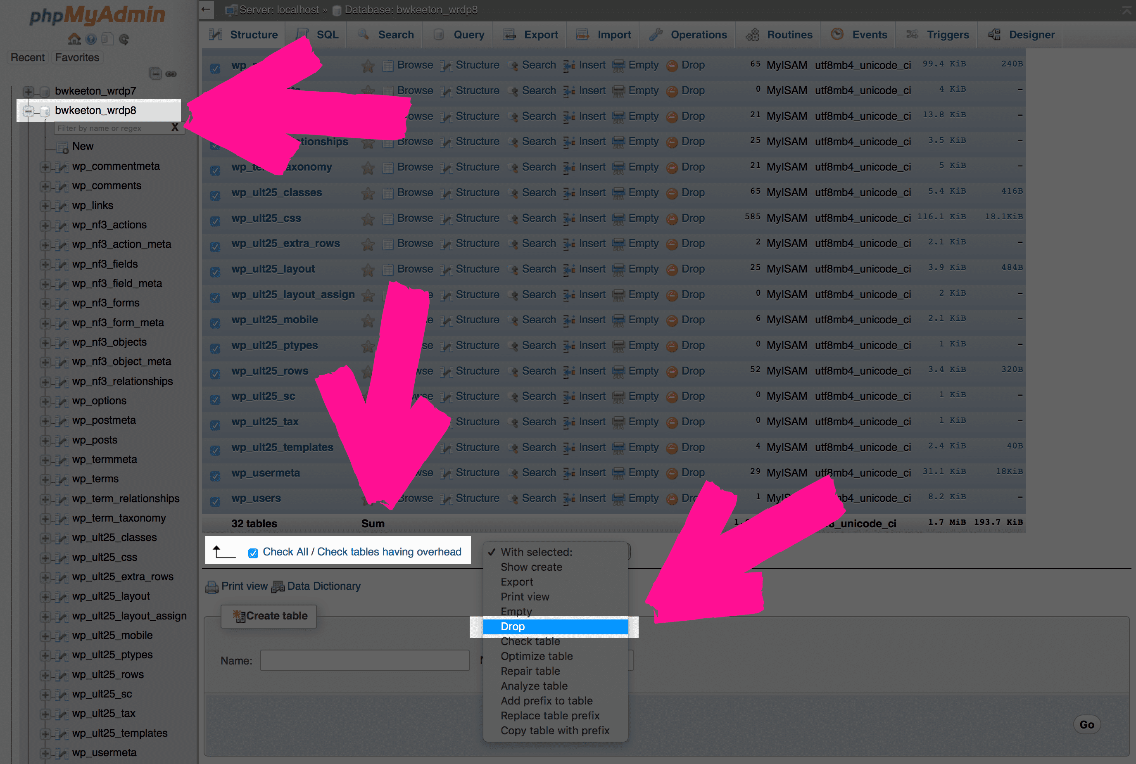Open Print view for the table list
This screenshot has width=1136, height=764.
click(x=244, y=586)
